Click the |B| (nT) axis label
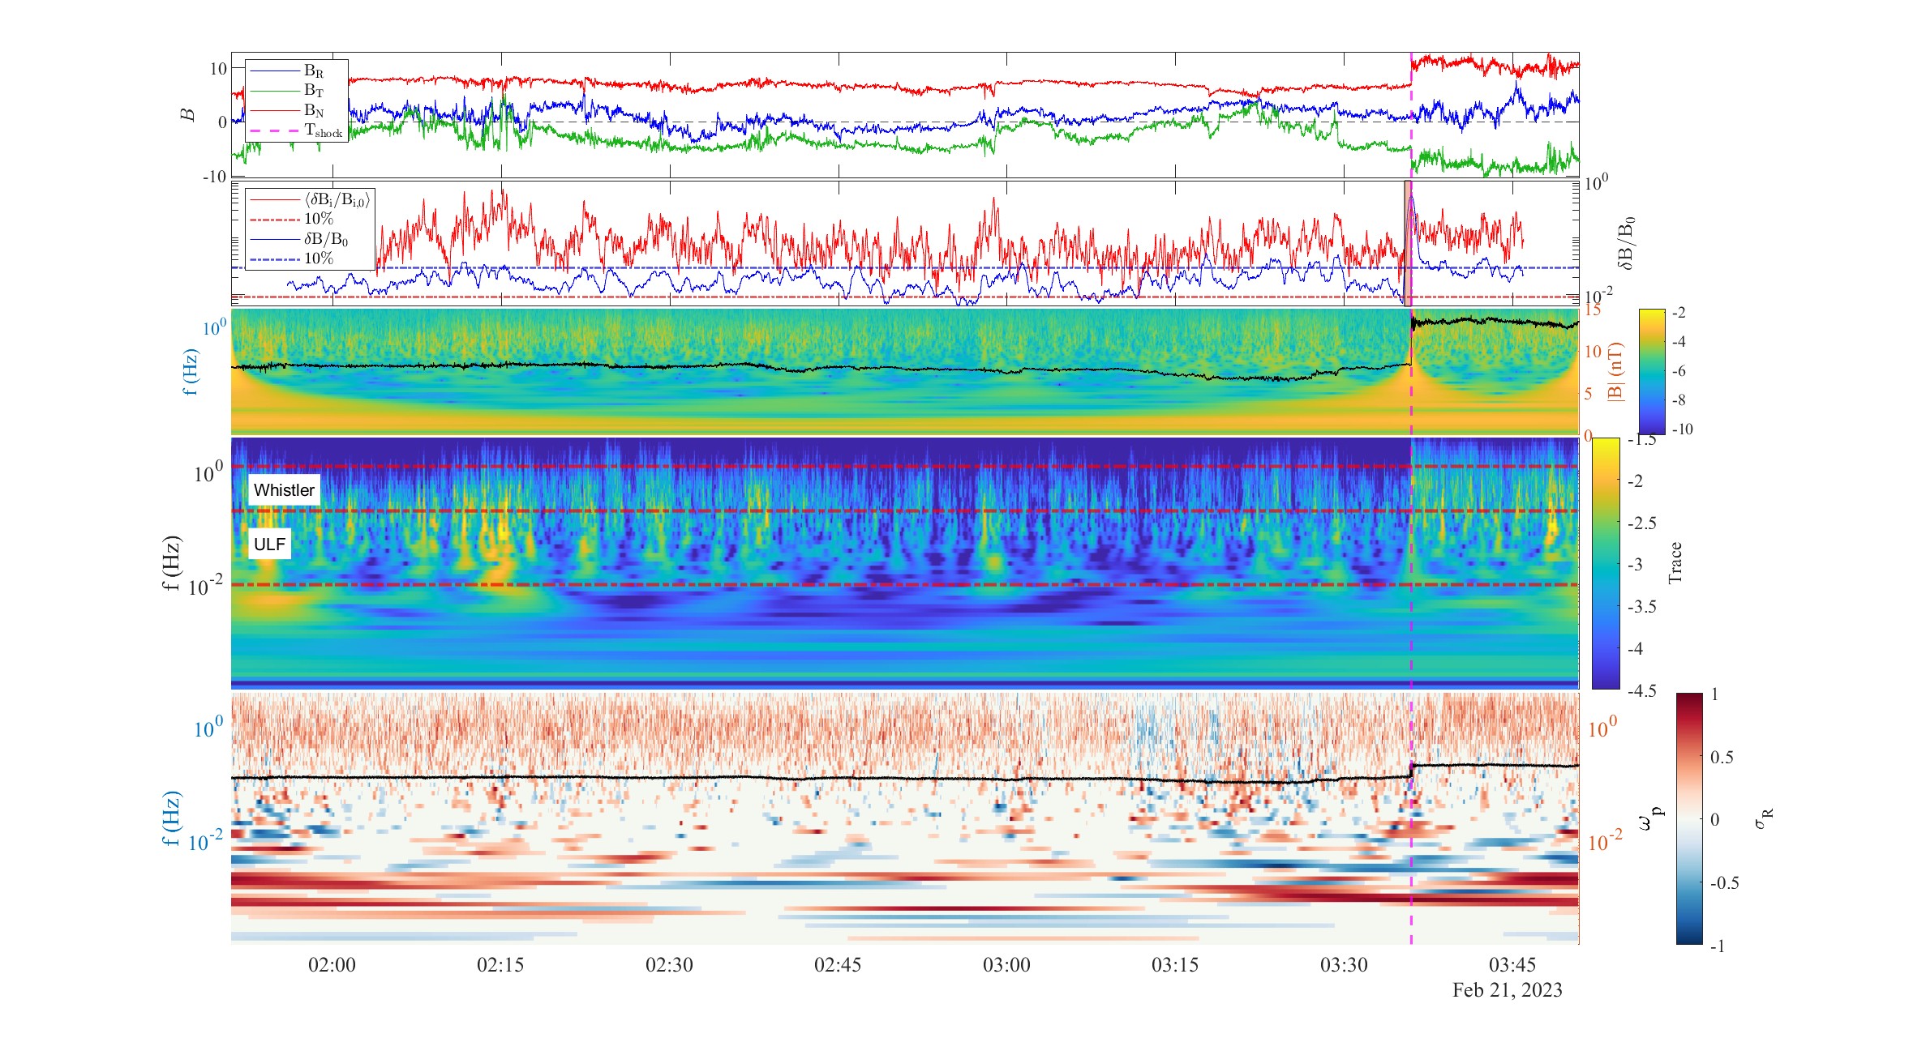1926x1038 pixels. click(1615, 372)
